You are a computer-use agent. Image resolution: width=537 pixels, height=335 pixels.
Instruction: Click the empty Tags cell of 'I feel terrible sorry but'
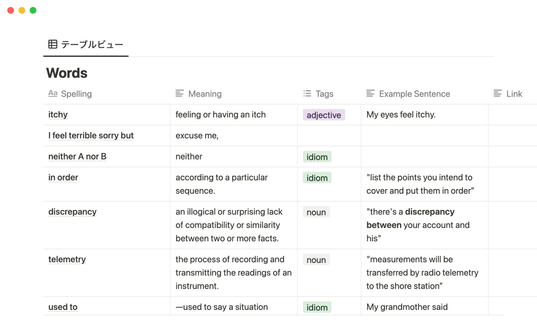click(329, 136)
